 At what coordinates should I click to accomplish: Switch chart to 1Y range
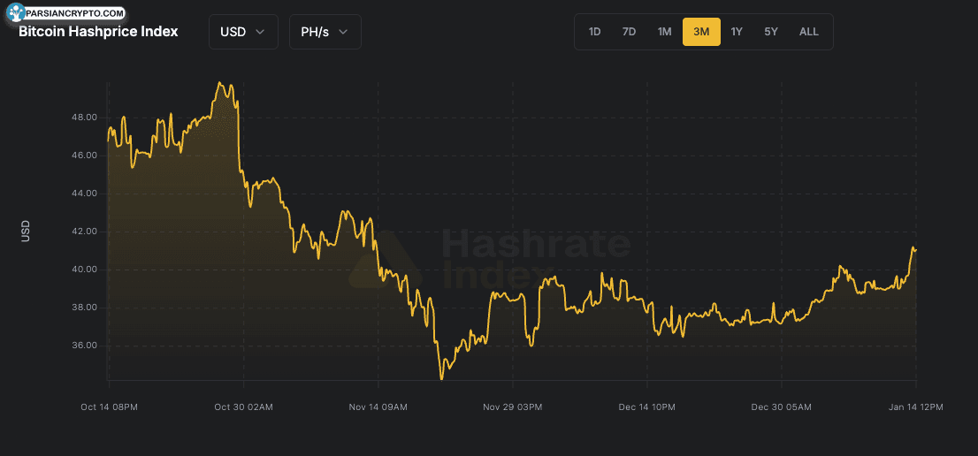[x=737, y=32]
